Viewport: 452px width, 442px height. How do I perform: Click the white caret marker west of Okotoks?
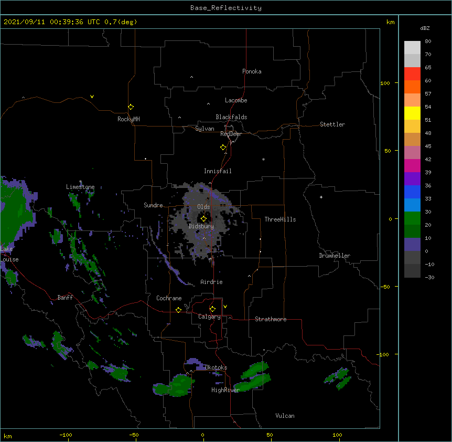[x=191, y=371]
